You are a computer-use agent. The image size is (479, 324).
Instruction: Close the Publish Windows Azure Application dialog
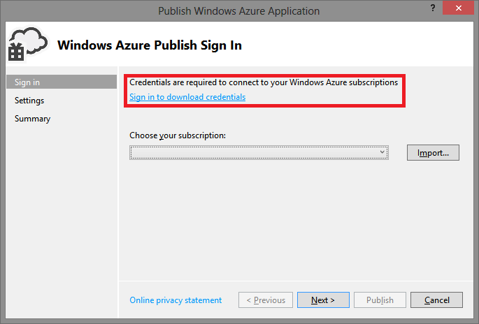point(458,8)
